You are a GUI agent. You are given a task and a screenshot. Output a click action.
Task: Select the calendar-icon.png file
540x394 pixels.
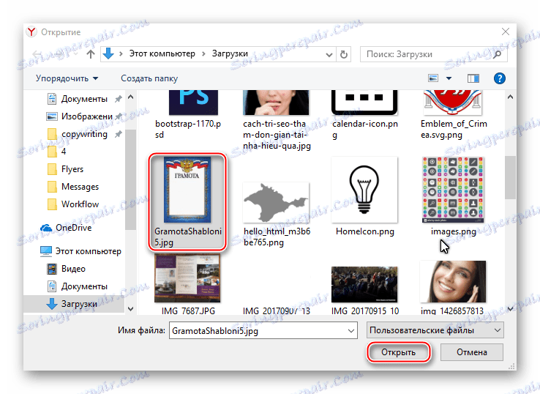[364, 114]
